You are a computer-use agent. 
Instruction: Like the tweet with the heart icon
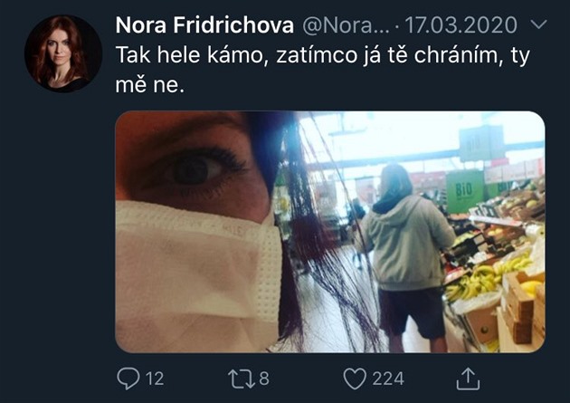point(355,379)
